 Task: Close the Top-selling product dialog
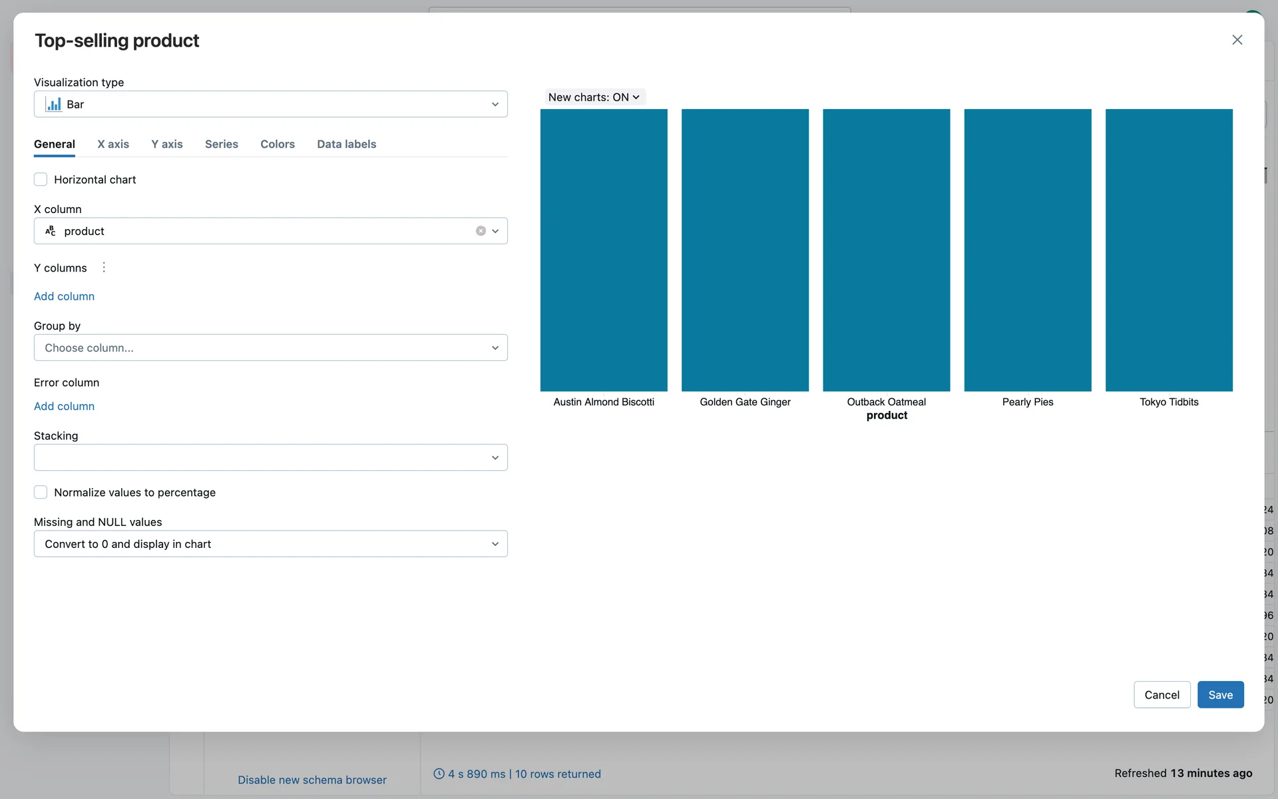click(1237, 40)
